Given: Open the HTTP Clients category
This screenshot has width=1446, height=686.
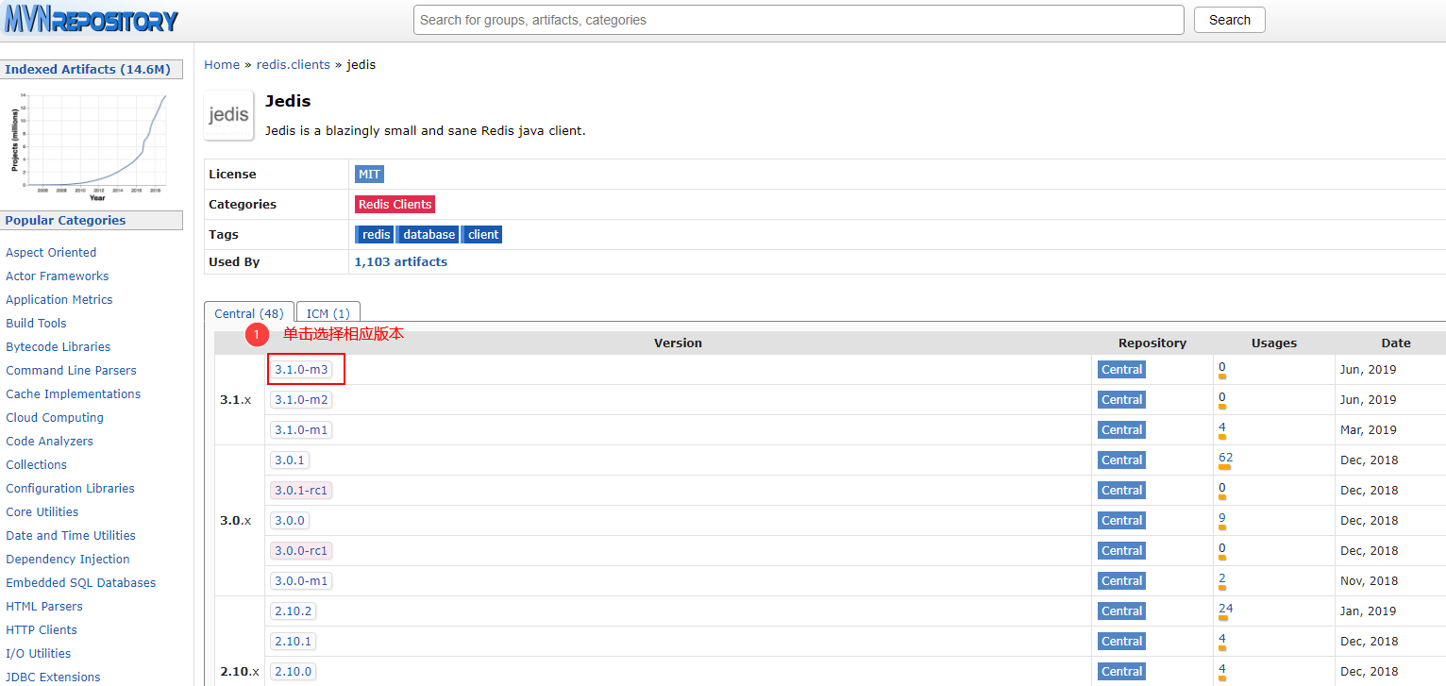Looking at the screenshot, I should (x=41, y=629).
